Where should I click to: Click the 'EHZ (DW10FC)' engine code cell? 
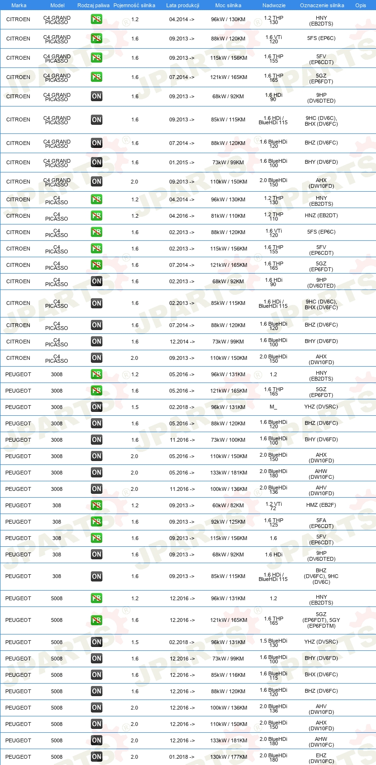coord(321,758)
